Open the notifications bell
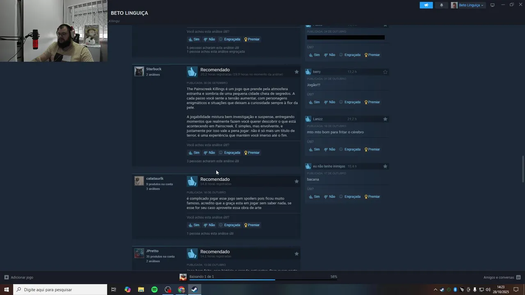 coord(441,5)
